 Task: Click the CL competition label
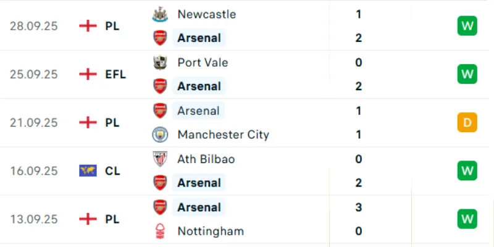coord(112,170)
